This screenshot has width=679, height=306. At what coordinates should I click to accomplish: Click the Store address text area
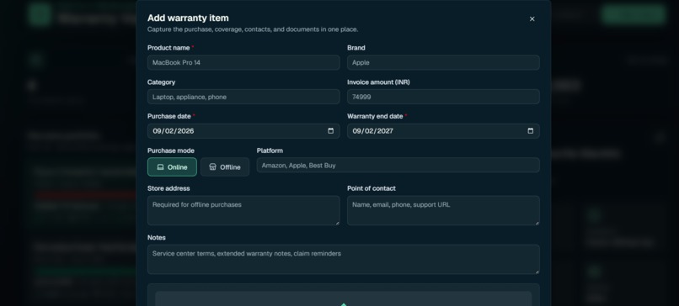243,210
